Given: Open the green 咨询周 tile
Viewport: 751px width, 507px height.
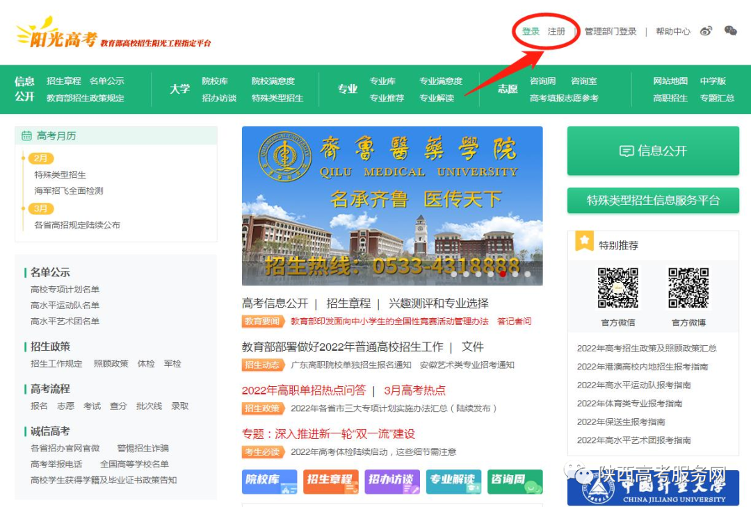Looking at the screenshot, I should click(x=515, y=481).
